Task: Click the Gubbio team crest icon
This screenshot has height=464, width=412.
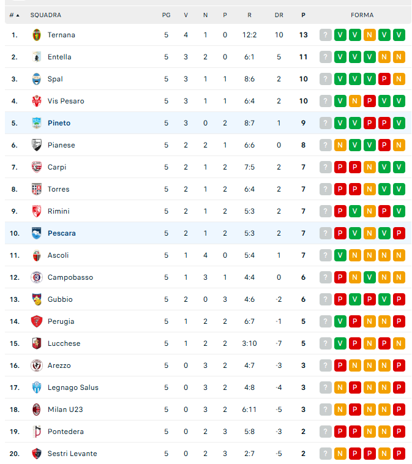Action: [36, 299]
